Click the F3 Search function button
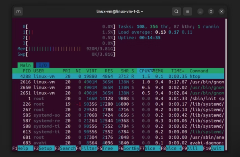The image size is (240, 157). point(66,148)
